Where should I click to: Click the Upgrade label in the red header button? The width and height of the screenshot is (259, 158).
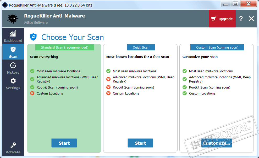pyautogui.click(x=226, y=19)
